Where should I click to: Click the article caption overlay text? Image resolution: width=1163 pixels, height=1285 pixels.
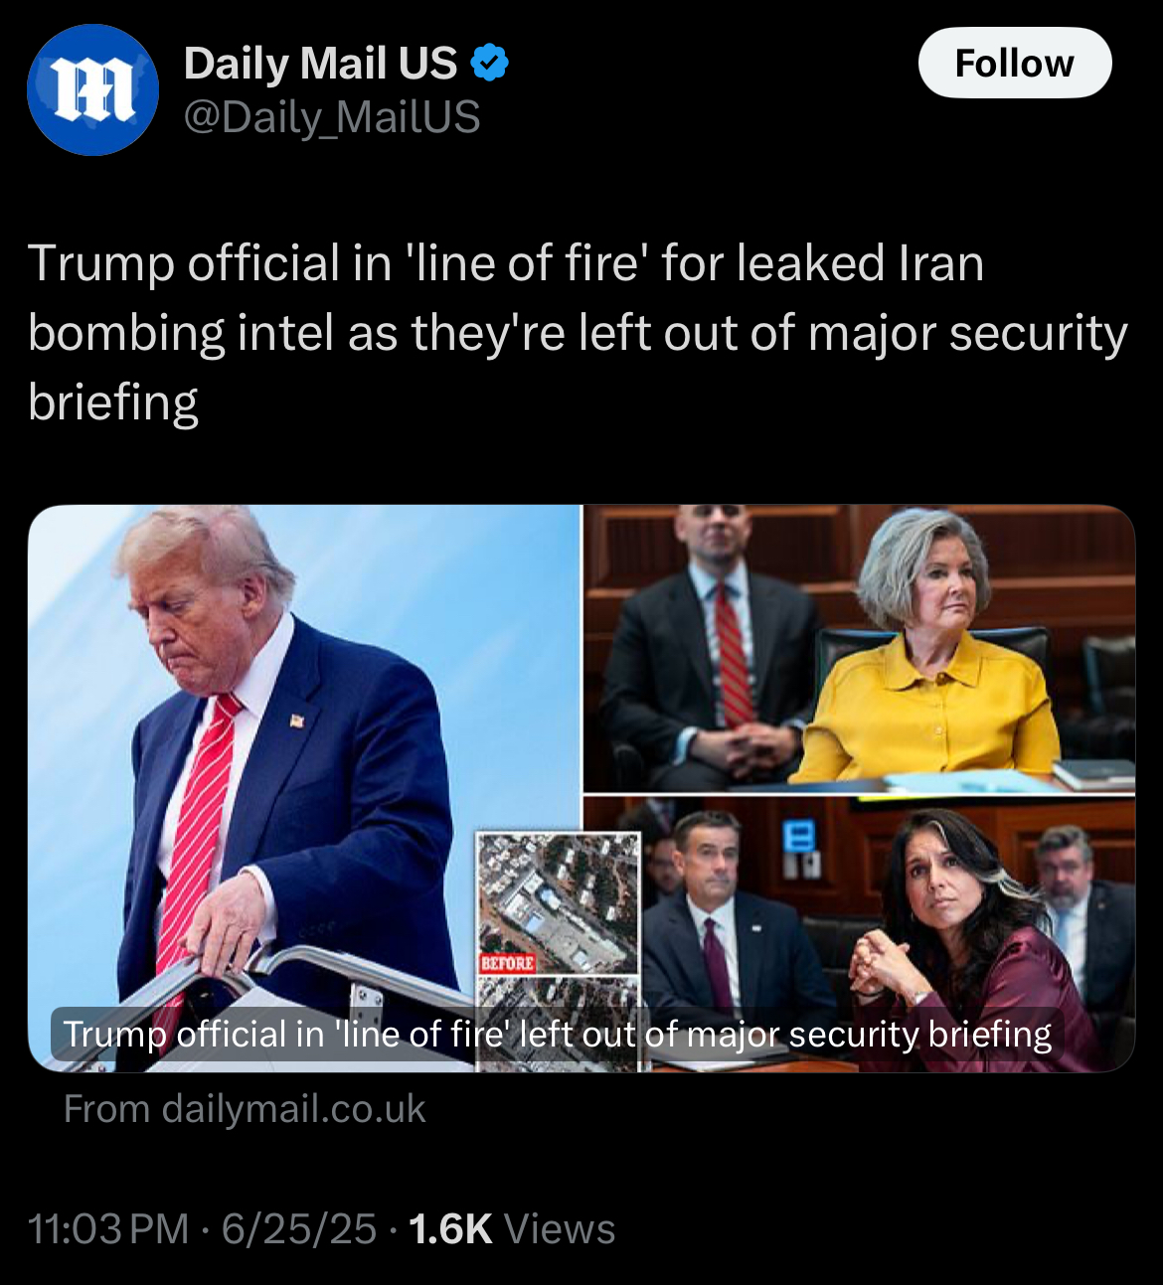pos(558,1035)
